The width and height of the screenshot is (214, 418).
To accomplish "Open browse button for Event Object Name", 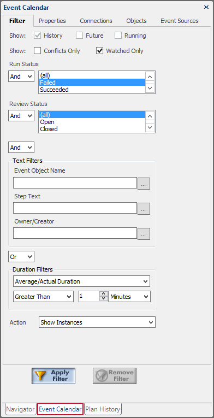I will tap(144, 184).
